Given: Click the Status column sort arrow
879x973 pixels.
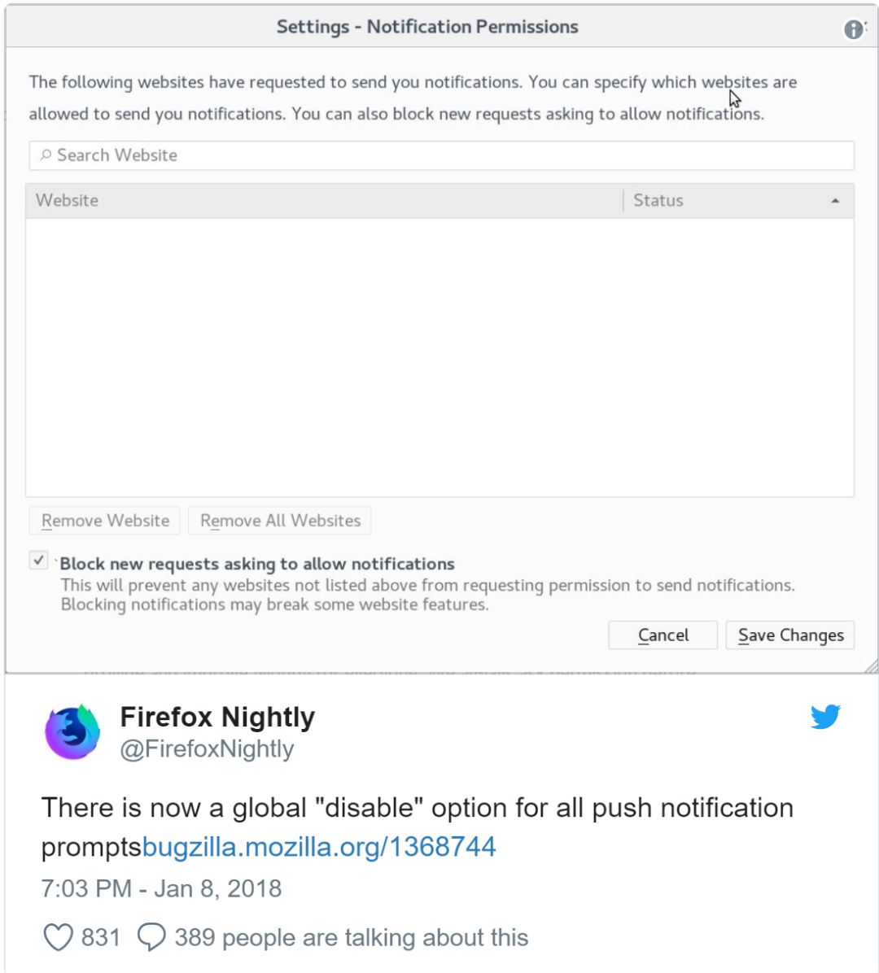Looking at the screenshot, I should point(835,201).
